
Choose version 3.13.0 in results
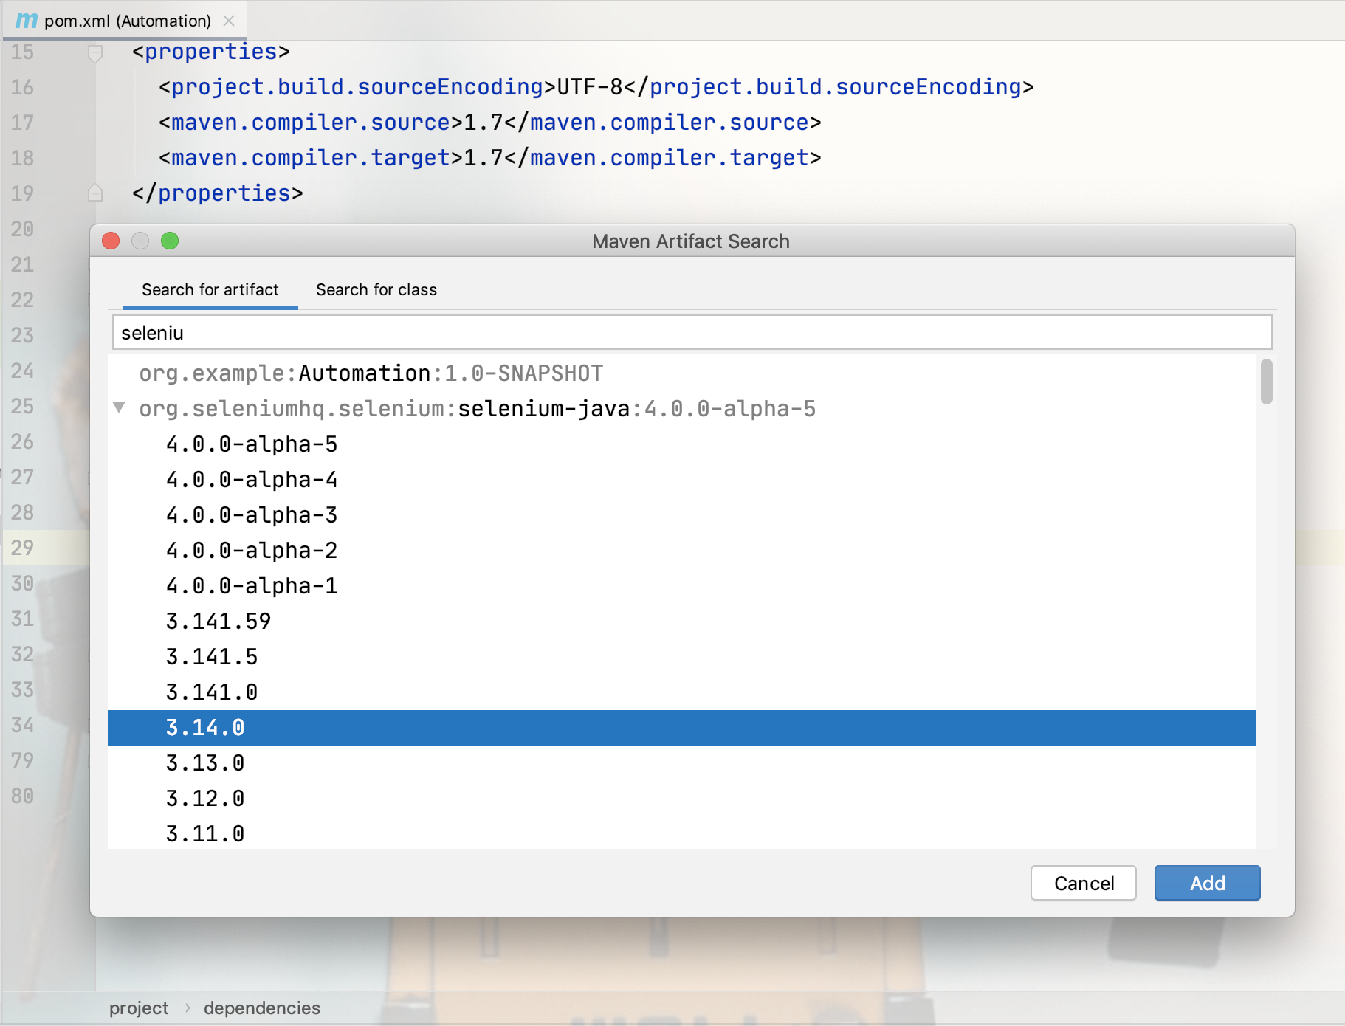point(205,763)
